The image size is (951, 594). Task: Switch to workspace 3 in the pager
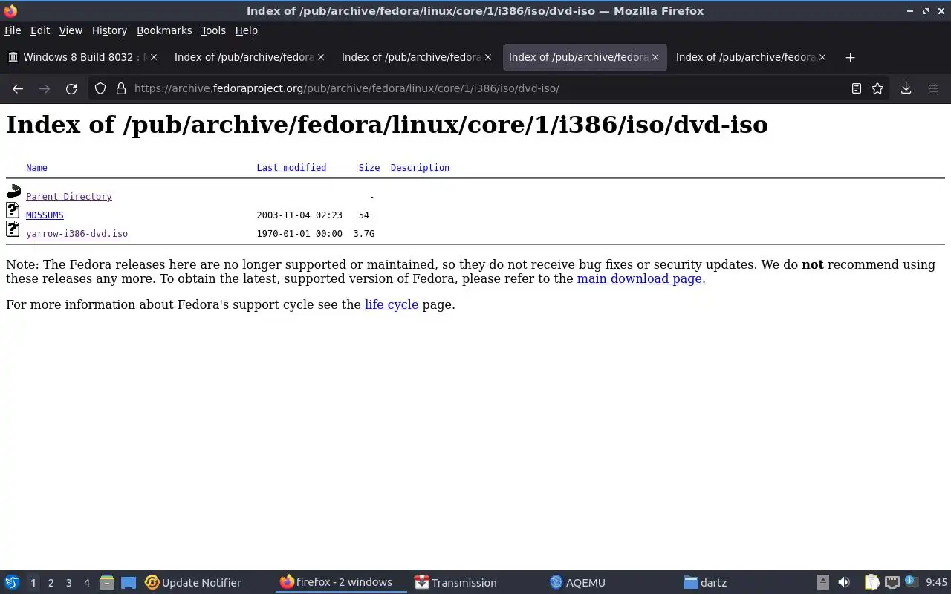coord(68,583)
